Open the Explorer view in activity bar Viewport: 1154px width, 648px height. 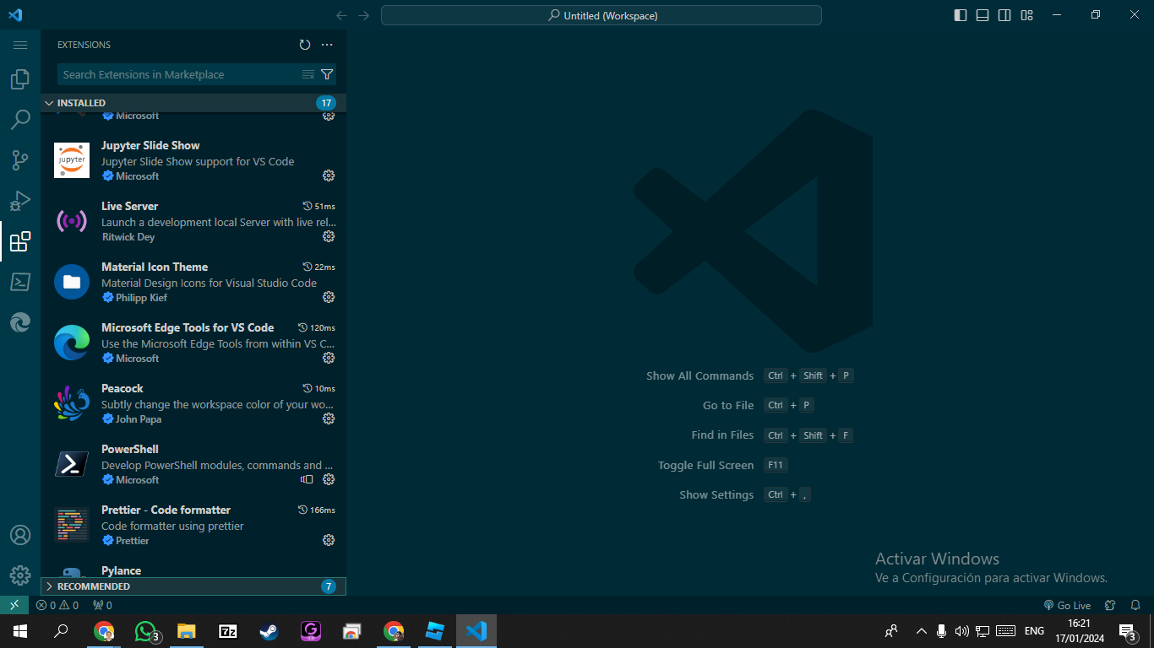tap(20, 79)
